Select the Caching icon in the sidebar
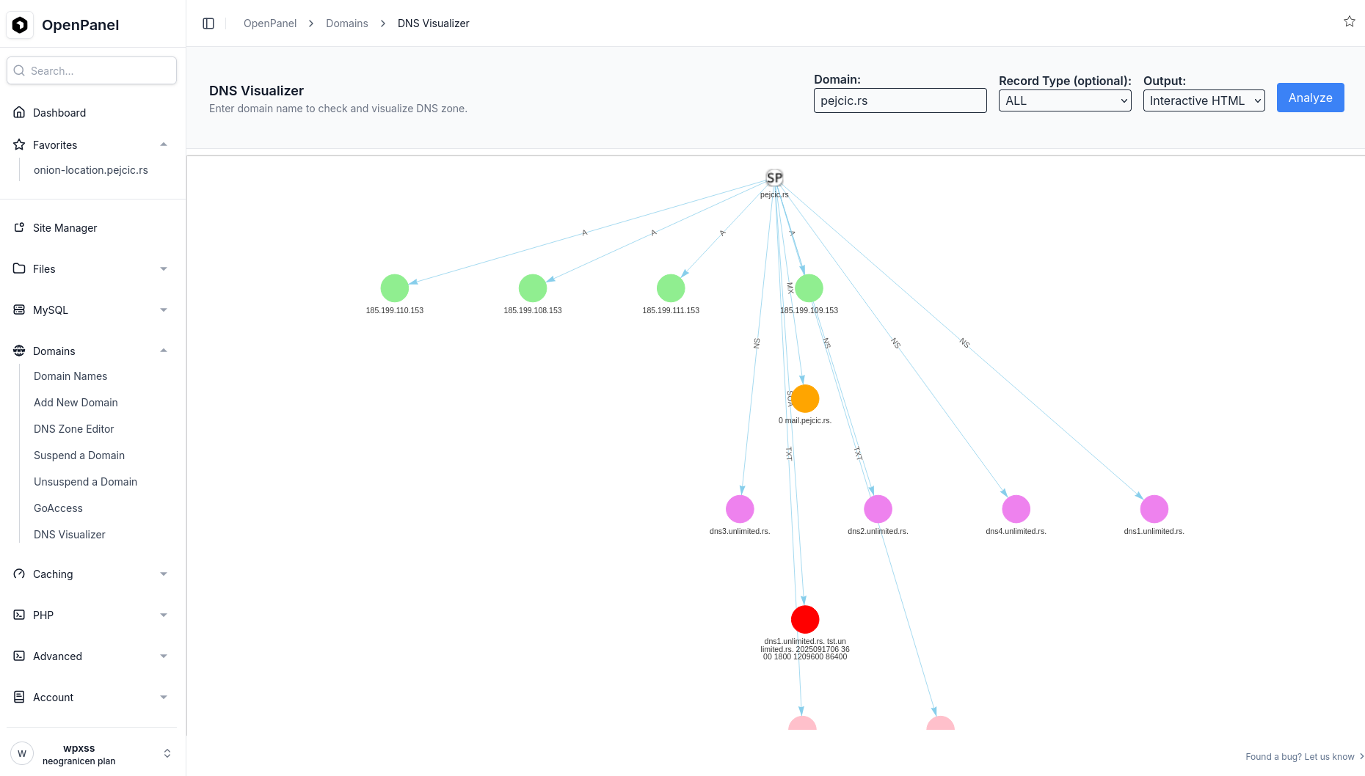This screenshot has width=1365, height=776. tap(19, 574)
